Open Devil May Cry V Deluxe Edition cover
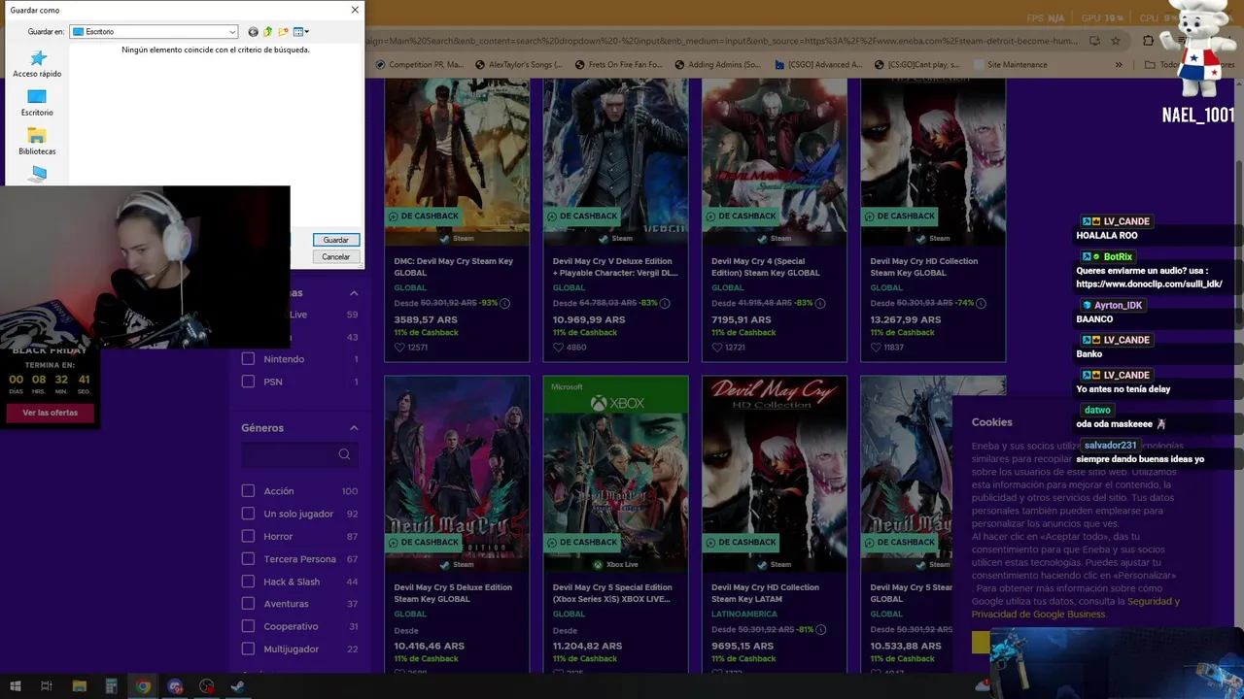The width and height of the screenshot is (1244, 699). [x=615, y=160]
